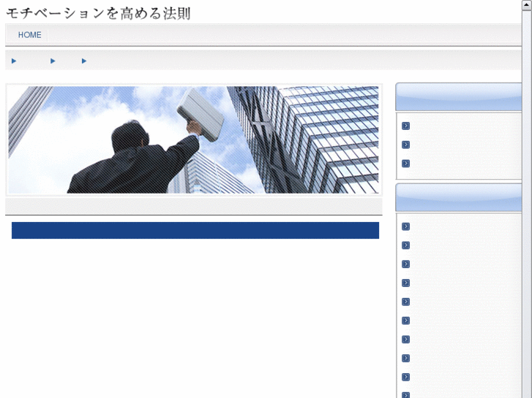The image size is (532, 398).
Task: Select the first arrow bullet in the upper sidebar box
Action: (405, 126)
